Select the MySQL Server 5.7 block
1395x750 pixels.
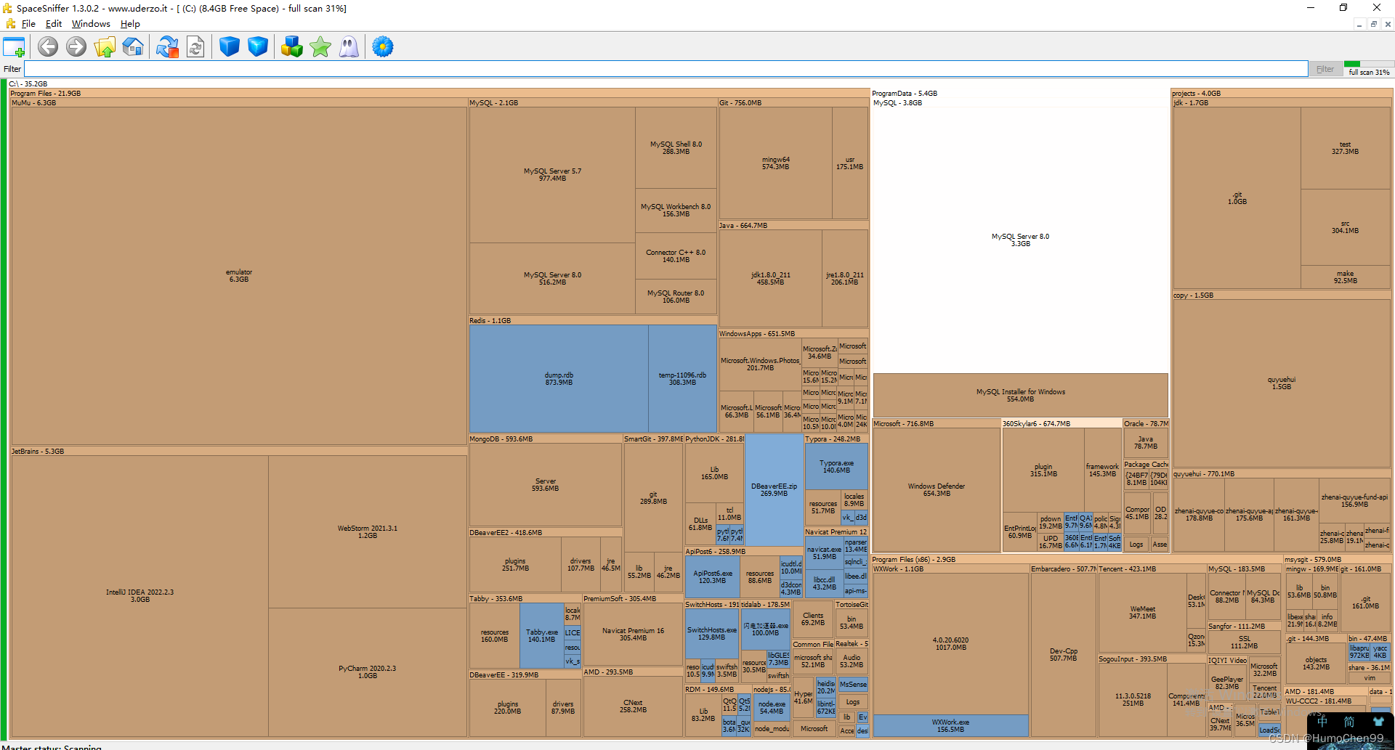(x=552, y=175)
